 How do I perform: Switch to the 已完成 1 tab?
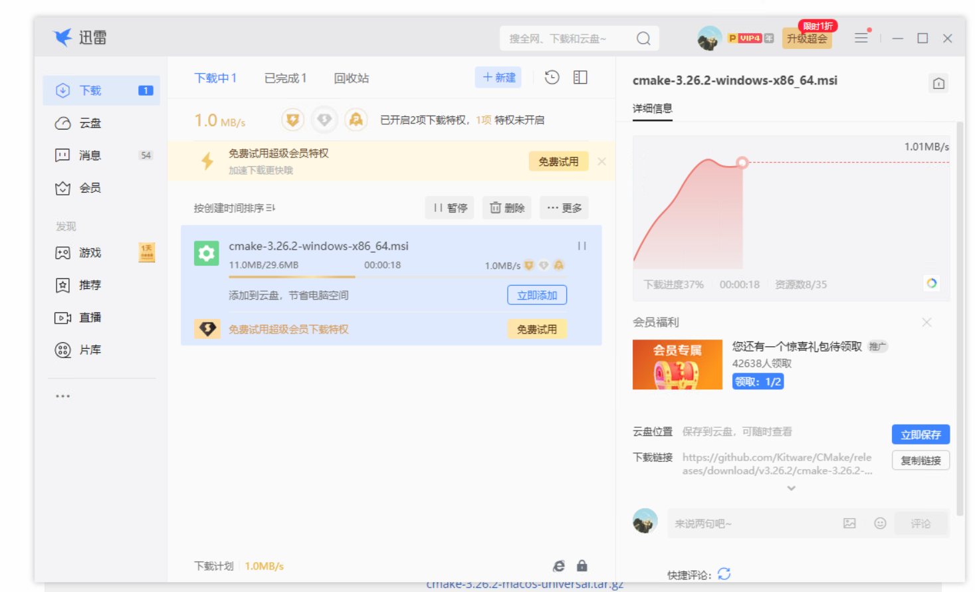click(x=286, y=78)
